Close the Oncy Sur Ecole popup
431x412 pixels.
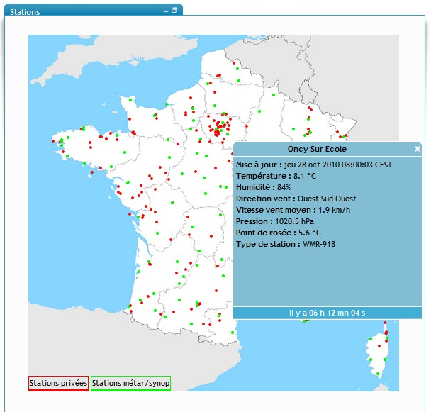click(x=418, y=149)
